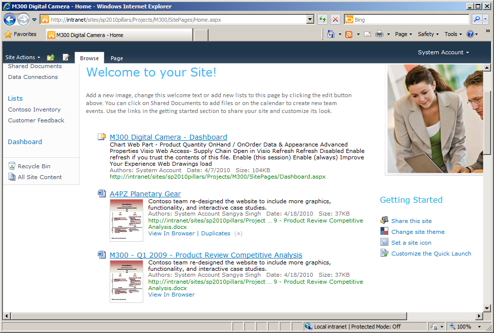The height and width of the screenshot is (333, 494).
Task: Click the Lists heading in Quick Launch
Action: tap(15, 98)
